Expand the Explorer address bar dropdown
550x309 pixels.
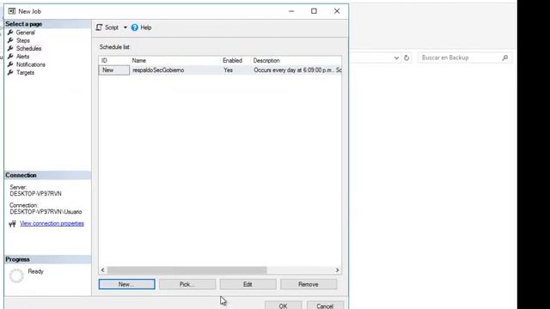(396, 58)
